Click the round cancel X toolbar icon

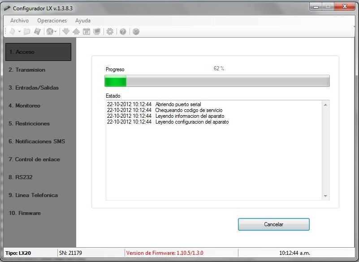tap(136, 31)
